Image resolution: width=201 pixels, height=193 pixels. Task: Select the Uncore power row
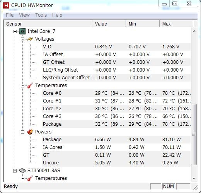point(116,163)
